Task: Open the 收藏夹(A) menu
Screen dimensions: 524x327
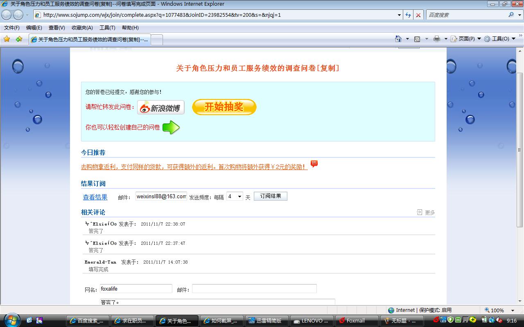Action: pos(82,28)
